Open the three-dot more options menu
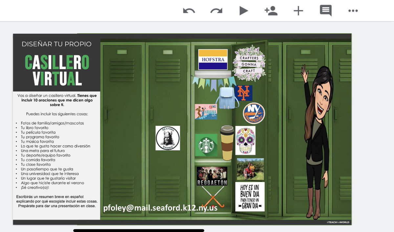 (x=353, y=11)
